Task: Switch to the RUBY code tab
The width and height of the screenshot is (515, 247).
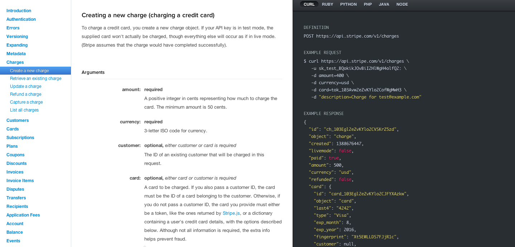Action: click(327, 4)
